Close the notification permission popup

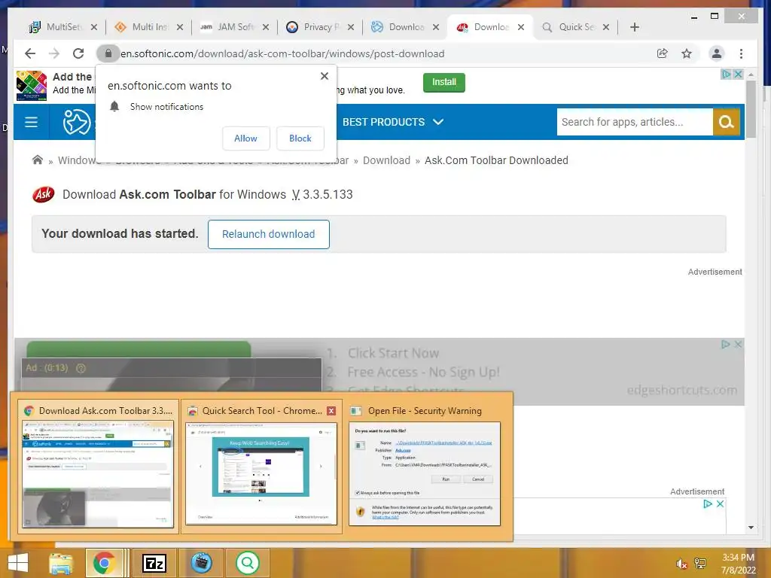[x=324, y=76]
